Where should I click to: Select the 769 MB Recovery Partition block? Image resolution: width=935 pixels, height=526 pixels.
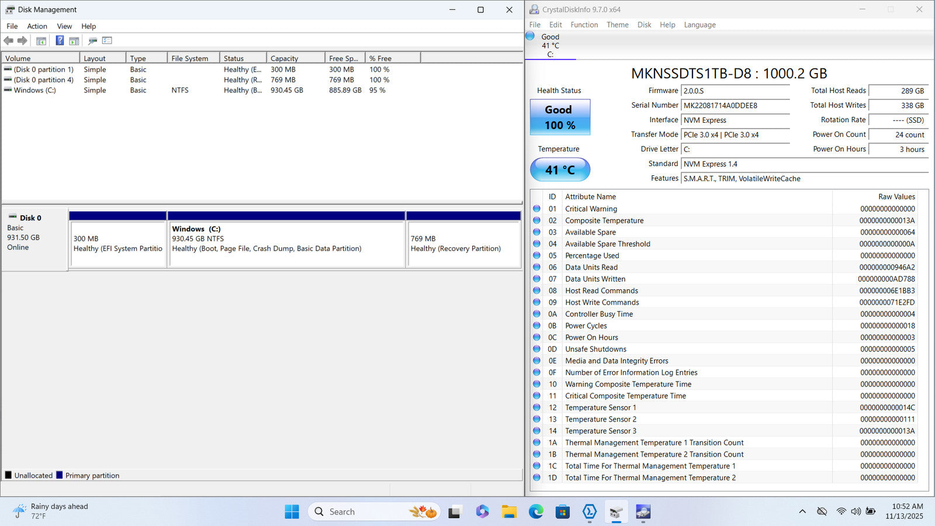pyautogui.click(x=463, y=244)
